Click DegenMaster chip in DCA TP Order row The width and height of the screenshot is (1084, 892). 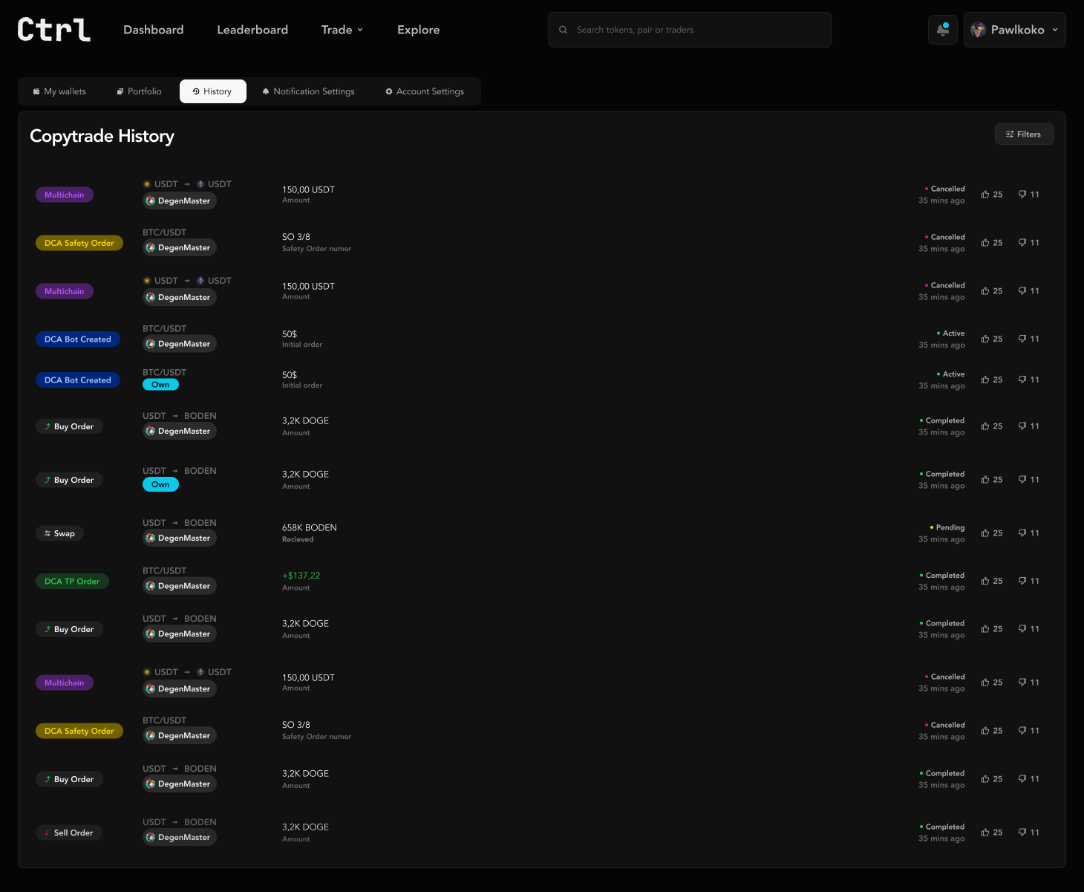[180, 586]
